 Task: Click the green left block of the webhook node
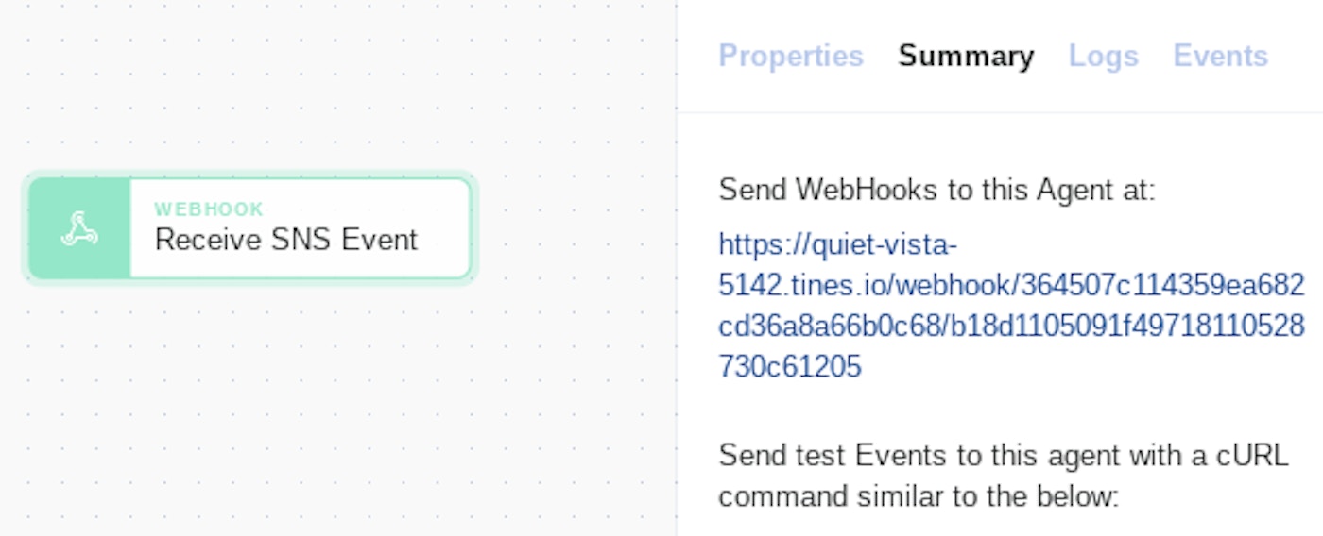[79, 255]
